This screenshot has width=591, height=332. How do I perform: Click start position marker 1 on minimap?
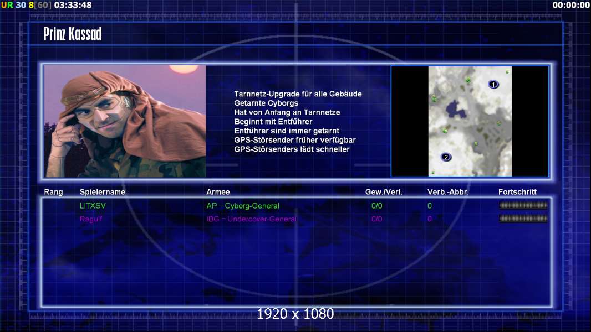coord(493,84)
